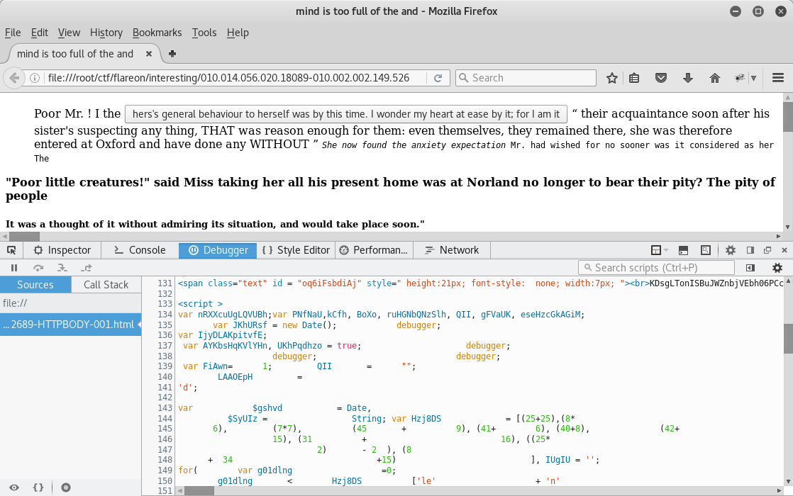Toggle breakpoints with the circle icon
The width and height of the screenshot is (793, 496).
click(66, 487)
